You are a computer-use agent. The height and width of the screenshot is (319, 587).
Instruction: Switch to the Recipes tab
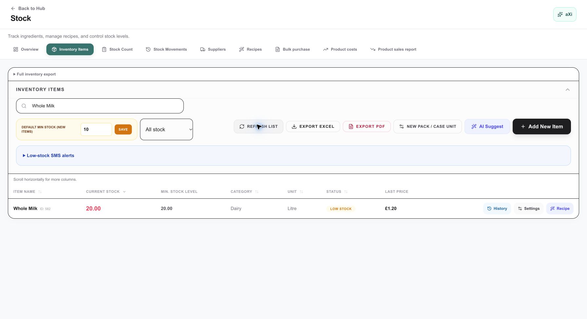coord(250,49)
